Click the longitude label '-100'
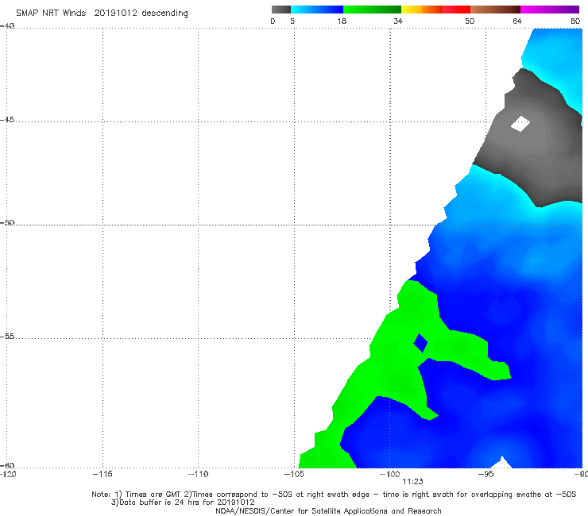Image resolution: width=588 pixels, height=516 pixels. 389,474
